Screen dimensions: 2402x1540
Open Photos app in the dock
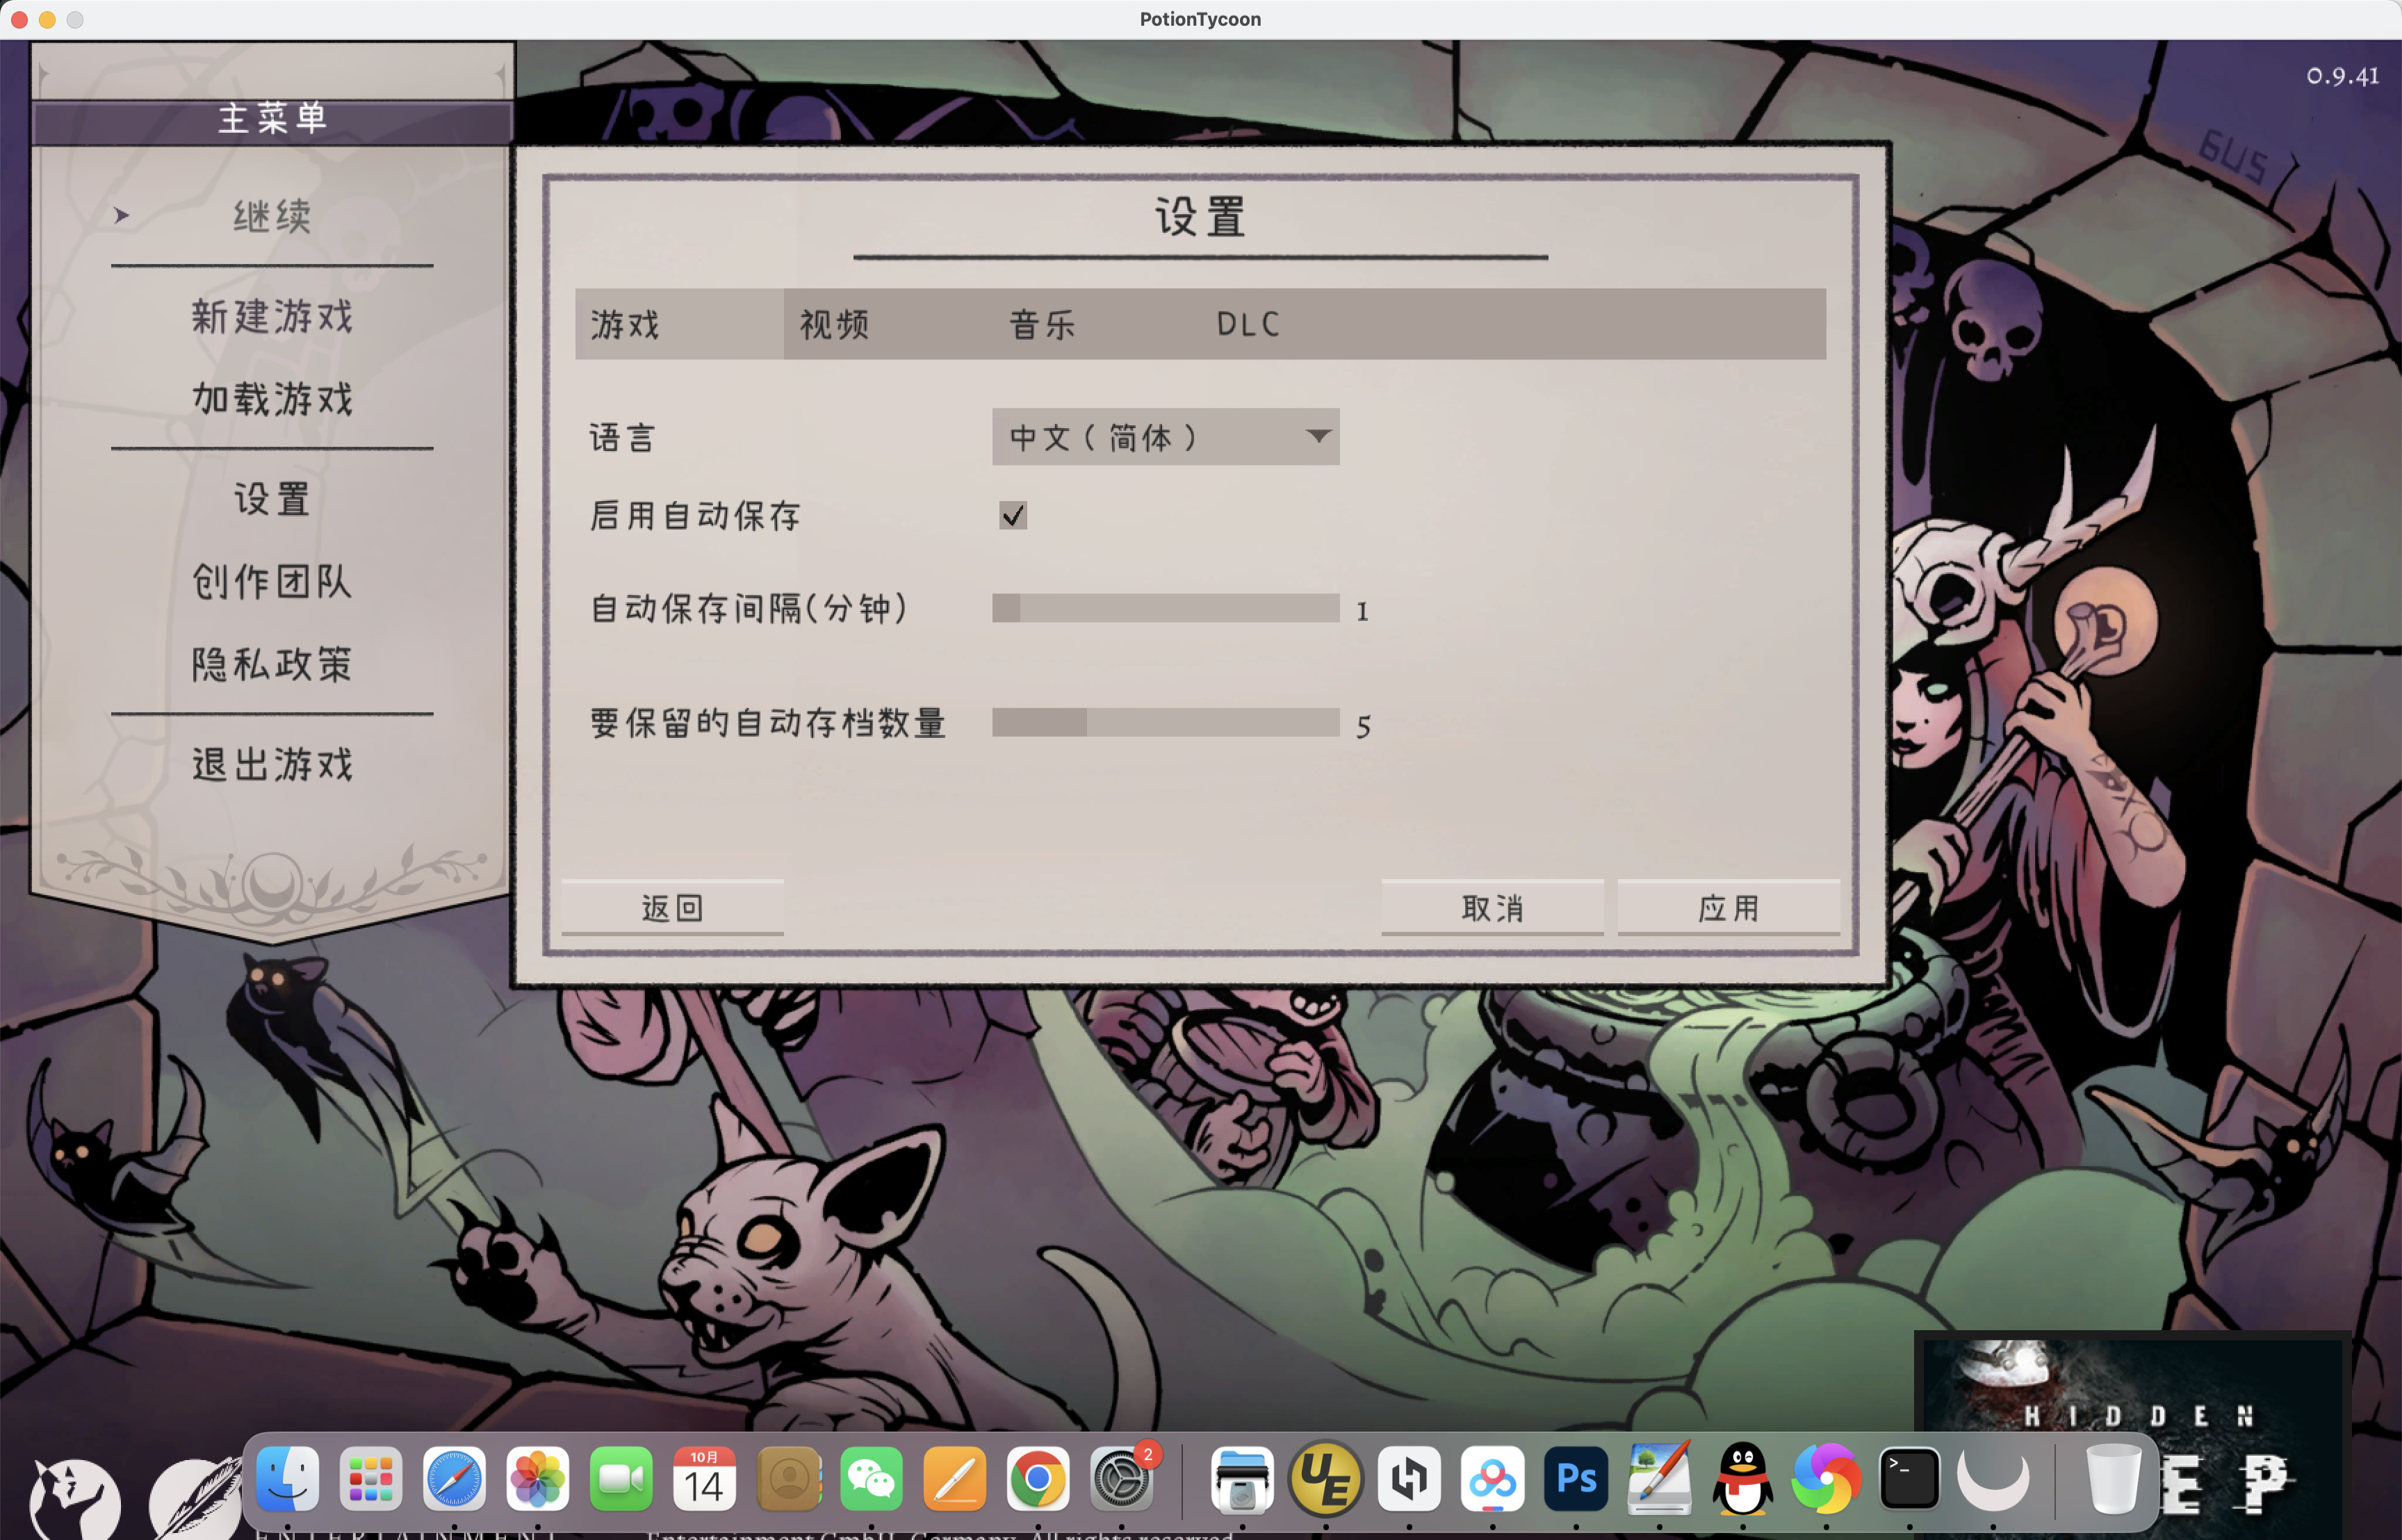coord(537,1478)
